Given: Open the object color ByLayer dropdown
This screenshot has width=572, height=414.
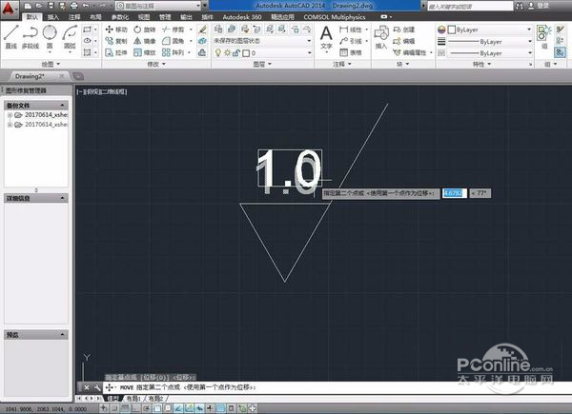Looking at the screenshot, I should pyautogui.click(x=490, y=30).
